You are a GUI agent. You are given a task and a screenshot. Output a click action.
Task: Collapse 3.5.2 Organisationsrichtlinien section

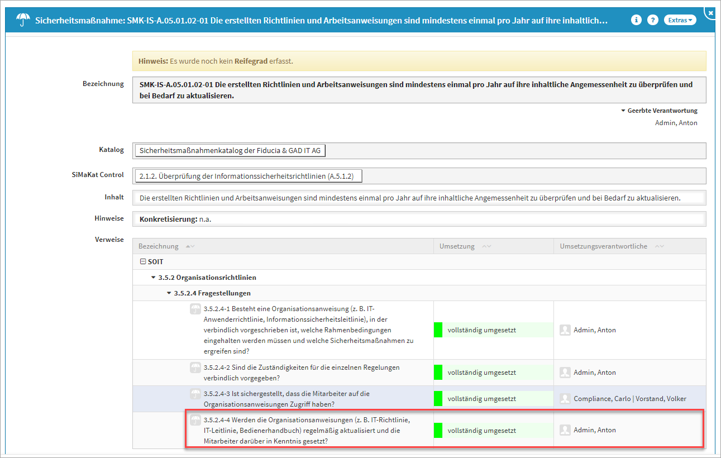click(x=154, y=278)
